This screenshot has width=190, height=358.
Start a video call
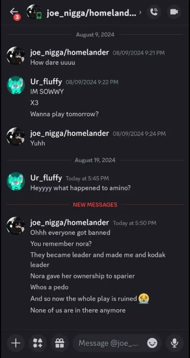(174, 12)
